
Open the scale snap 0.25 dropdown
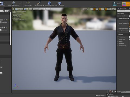click(109, 9)
